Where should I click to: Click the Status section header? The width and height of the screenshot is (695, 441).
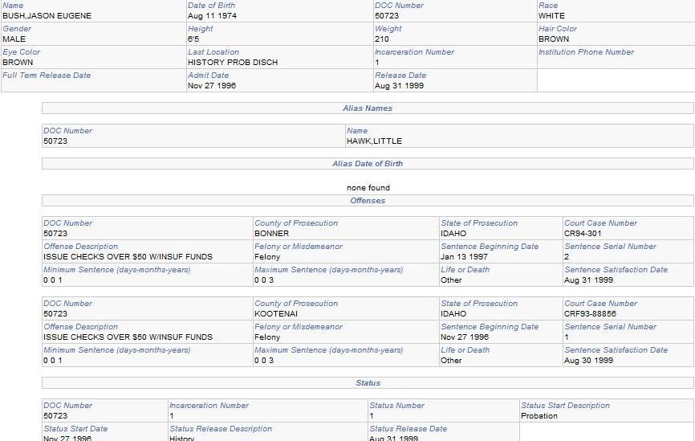[368, 383]
